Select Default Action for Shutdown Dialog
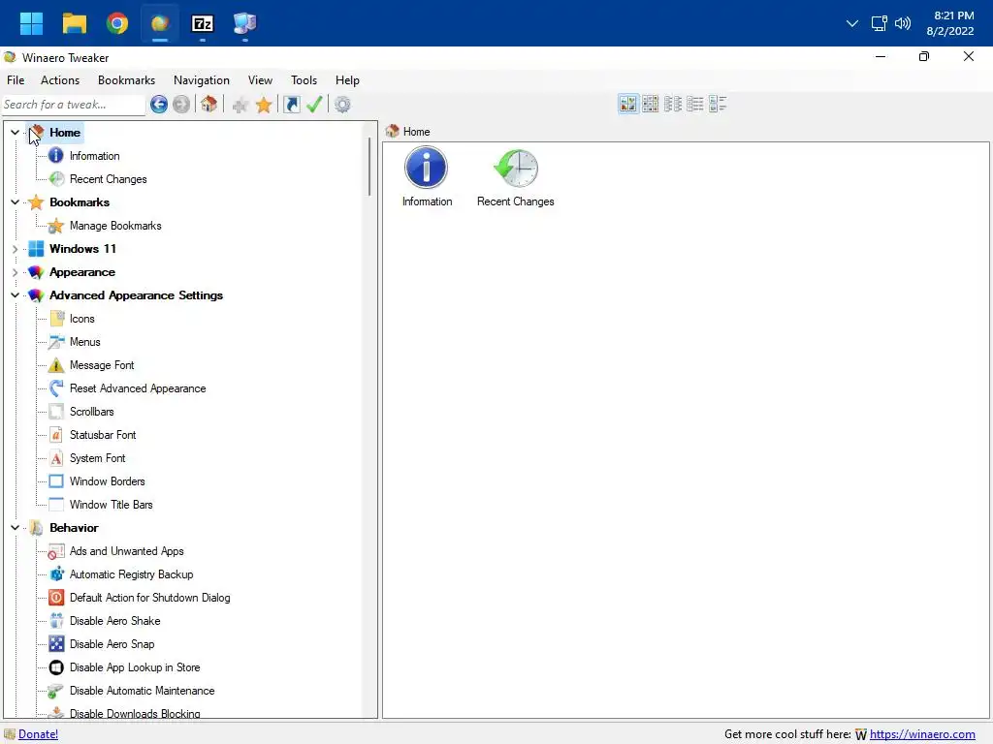Viewport: 993px width, 744px height. coord(149,598)
